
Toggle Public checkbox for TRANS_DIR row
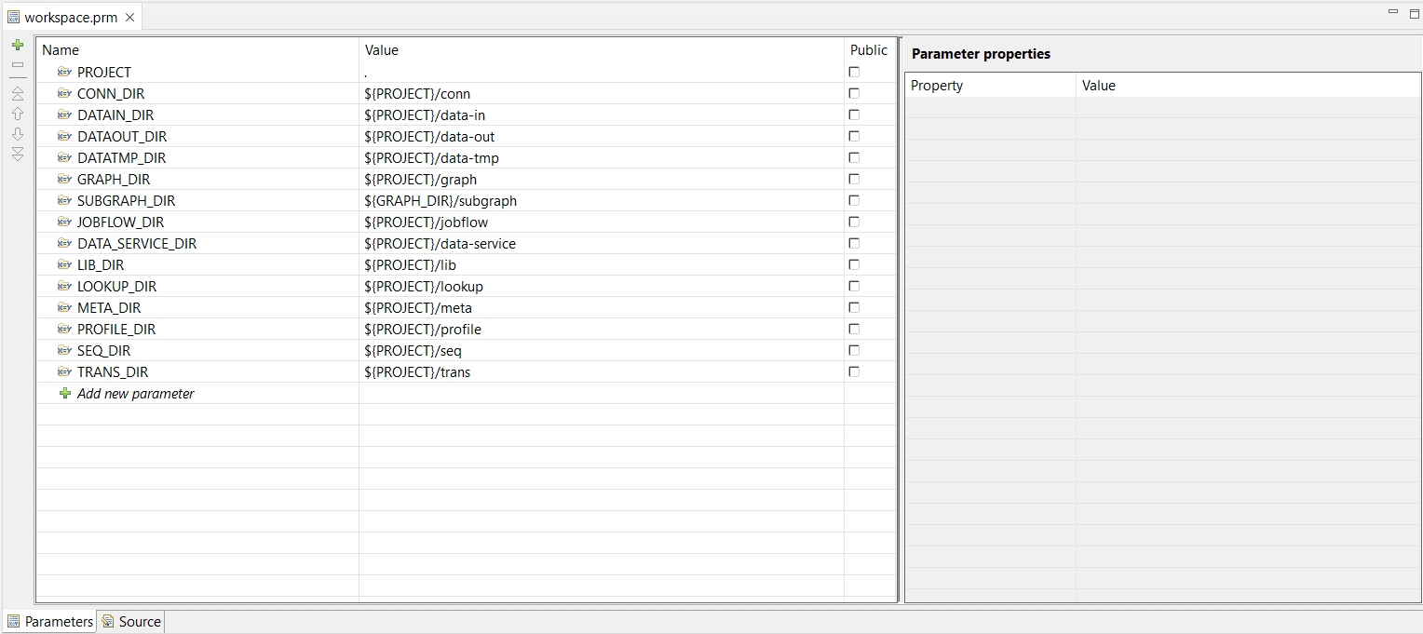(854, 372)
